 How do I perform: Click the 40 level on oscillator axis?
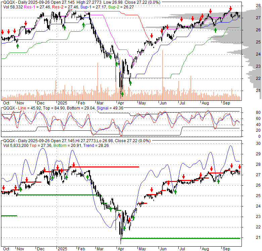pyautogui.click(x=258, y=125)
